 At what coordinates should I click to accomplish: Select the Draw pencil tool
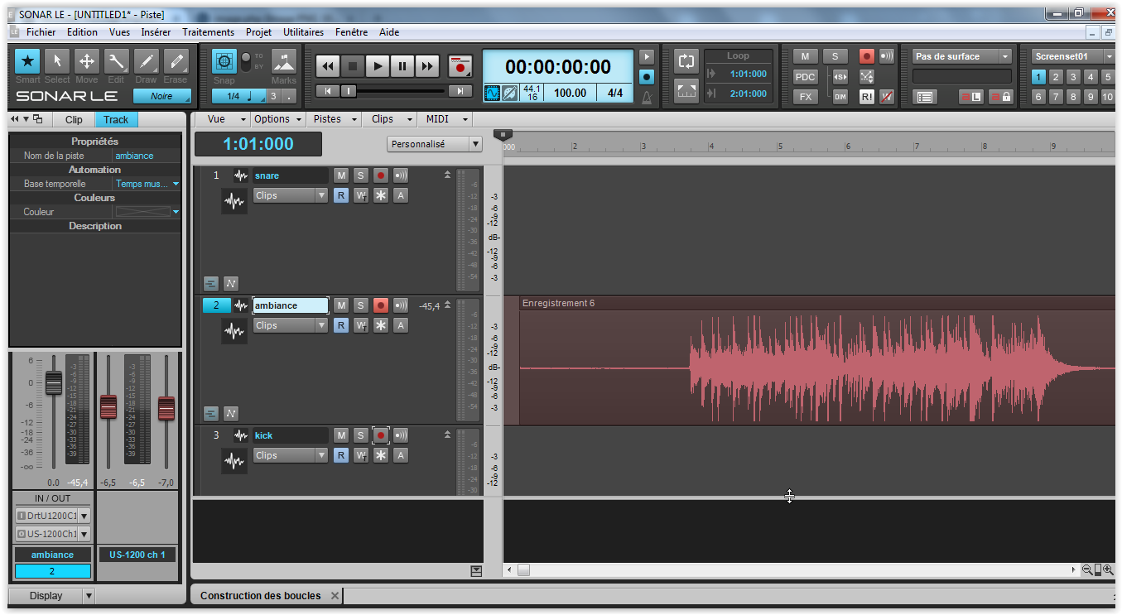[x=146, y=61]
